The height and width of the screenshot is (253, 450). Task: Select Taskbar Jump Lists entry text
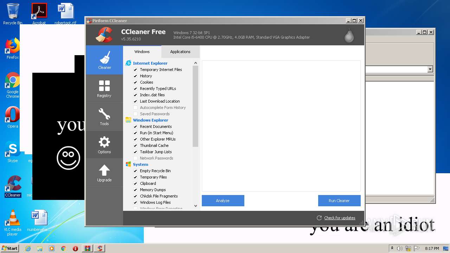pyautogui.click(x=156, y=152)
